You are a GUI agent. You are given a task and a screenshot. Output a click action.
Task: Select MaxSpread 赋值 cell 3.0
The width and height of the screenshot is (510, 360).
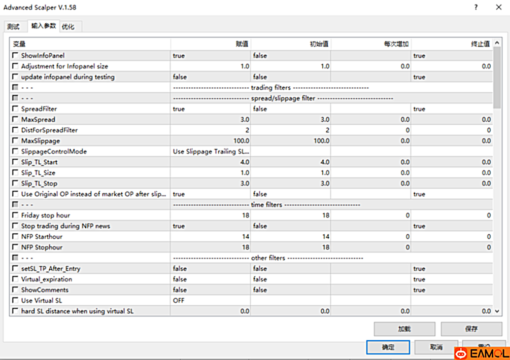[x=211, y=120]
